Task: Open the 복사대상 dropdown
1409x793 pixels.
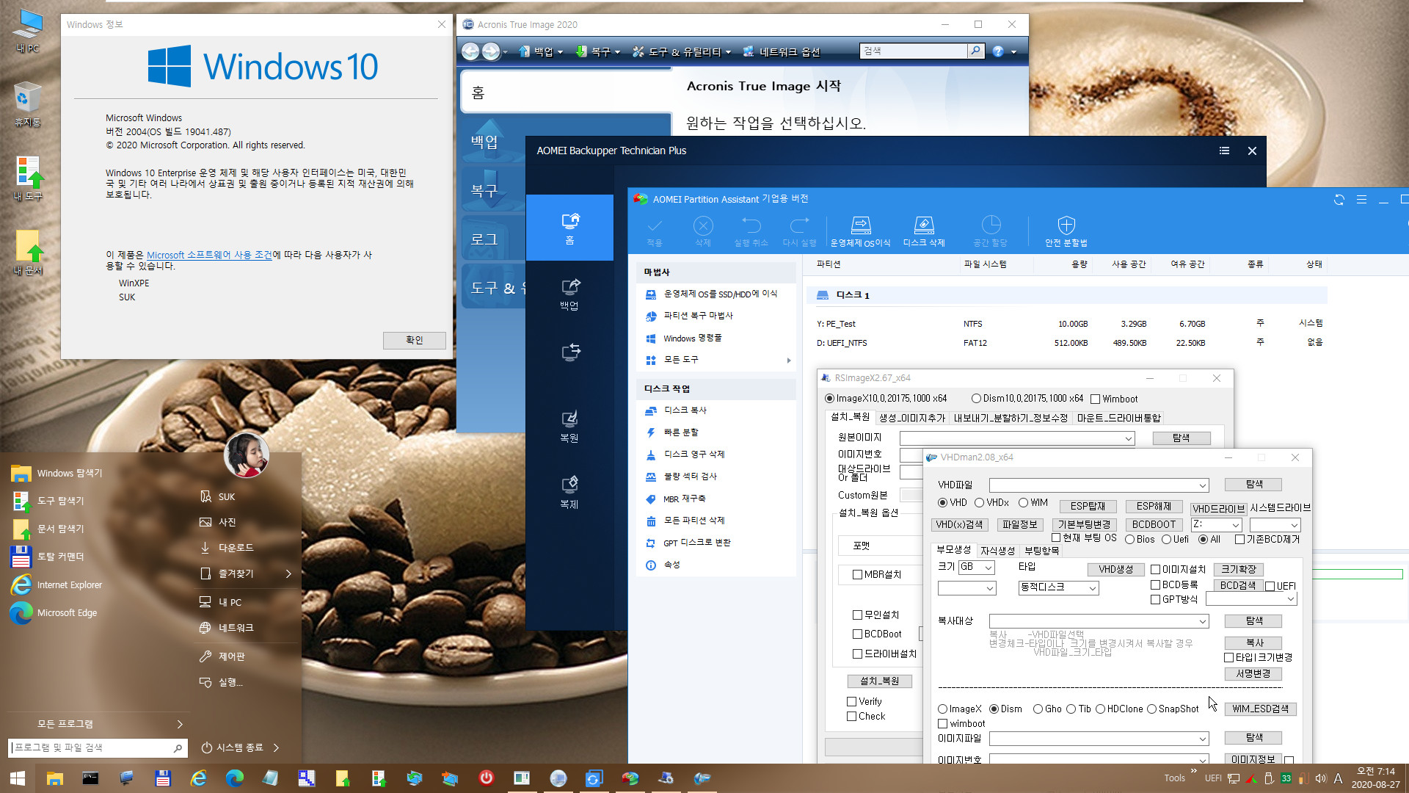Action: (1203, 621)
